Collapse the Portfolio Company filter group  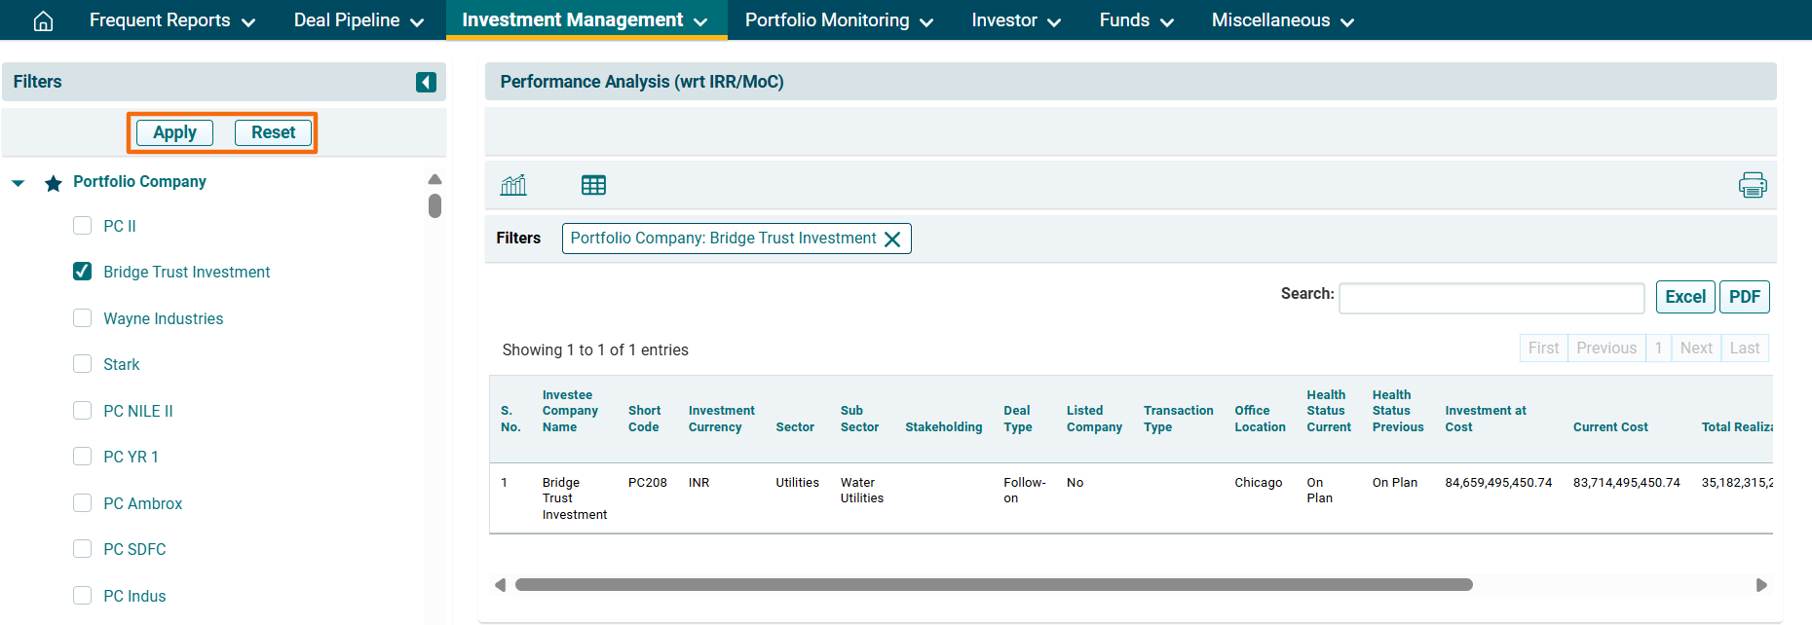[x=19, y=183]
